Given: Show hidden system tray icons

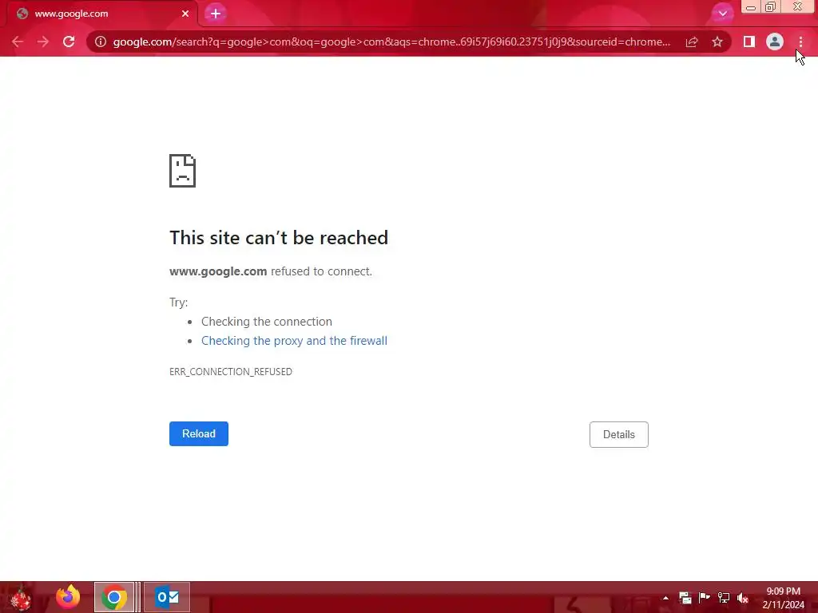Looking at the screenshot, I should tap(665, 598).
